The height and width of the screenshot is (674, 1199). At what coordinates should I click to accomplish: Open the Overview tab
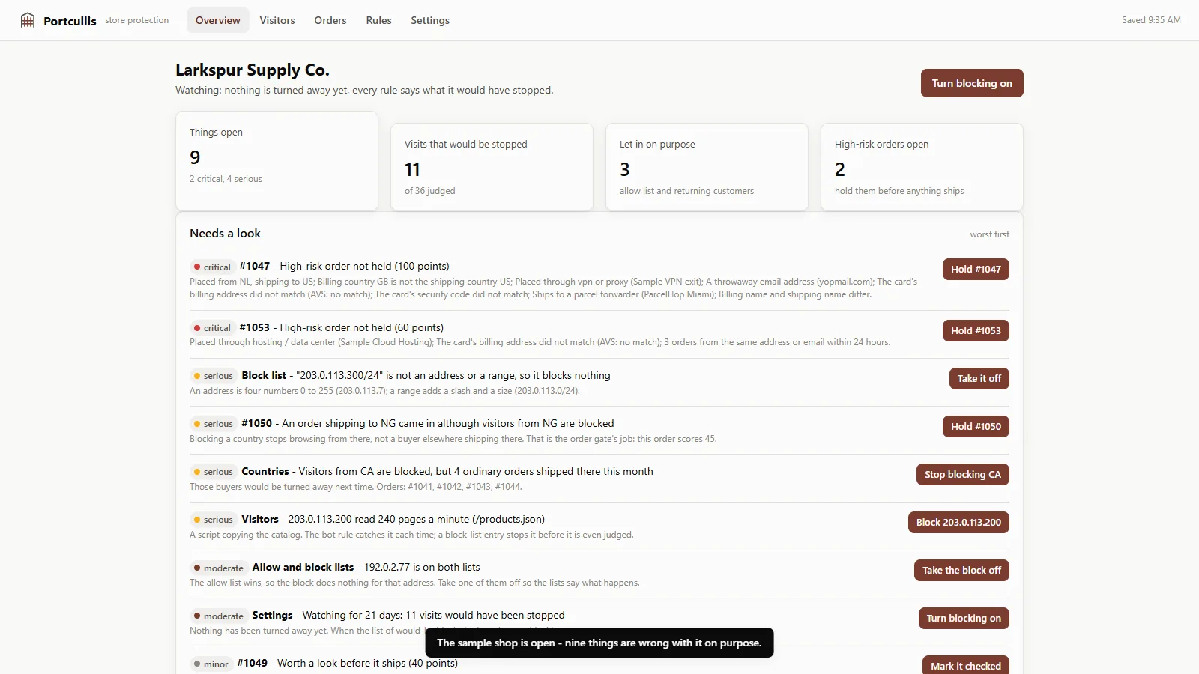(x=218, y=20)
